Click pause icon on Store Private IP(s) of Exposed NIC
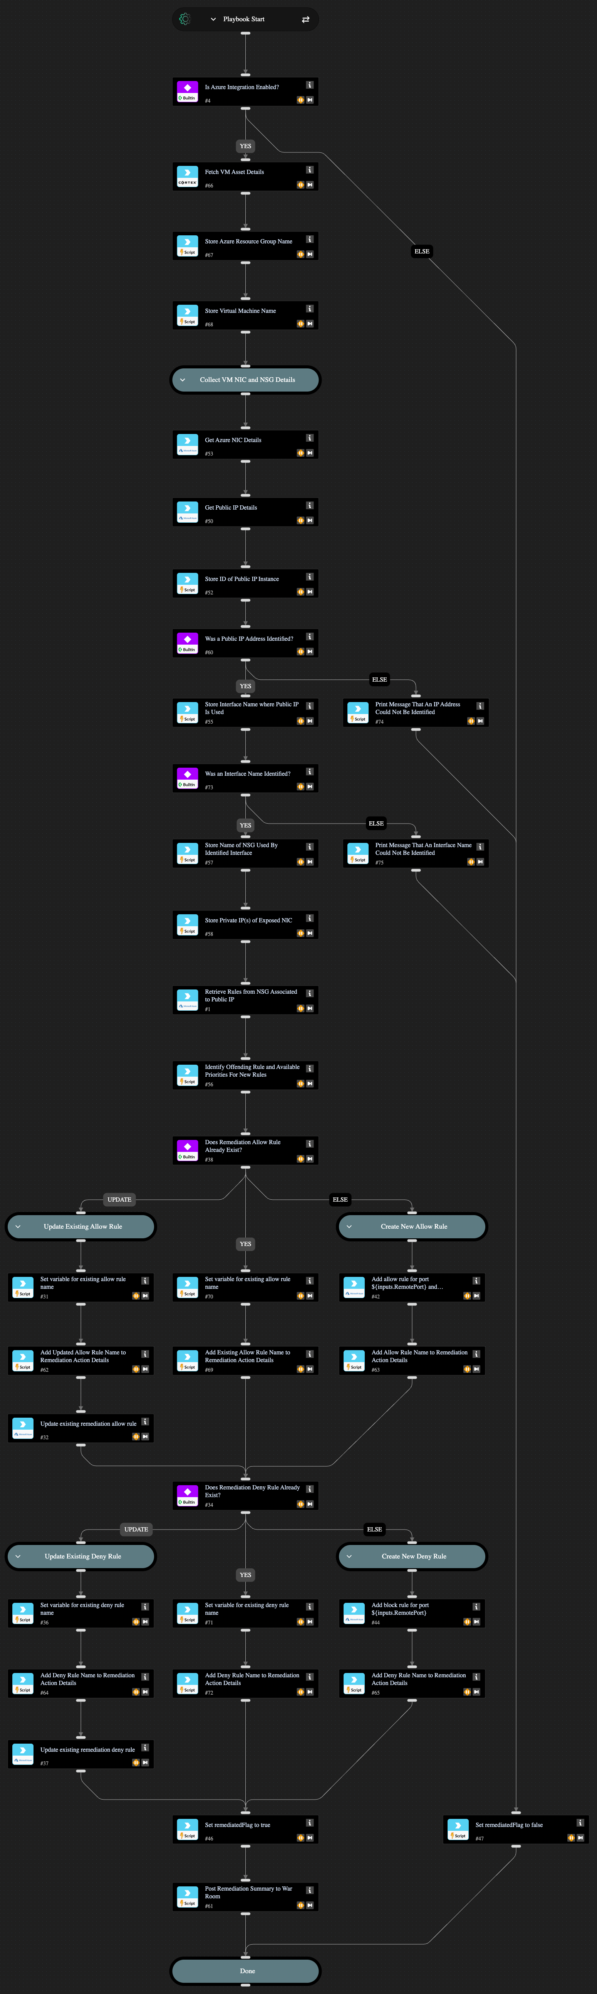 click(300, 933)
